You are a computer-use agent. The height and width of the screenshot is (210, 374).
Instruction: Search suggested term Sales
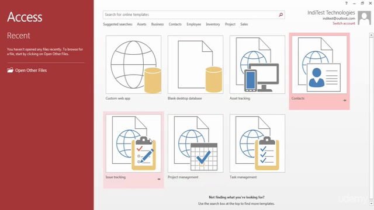(244, 24)
